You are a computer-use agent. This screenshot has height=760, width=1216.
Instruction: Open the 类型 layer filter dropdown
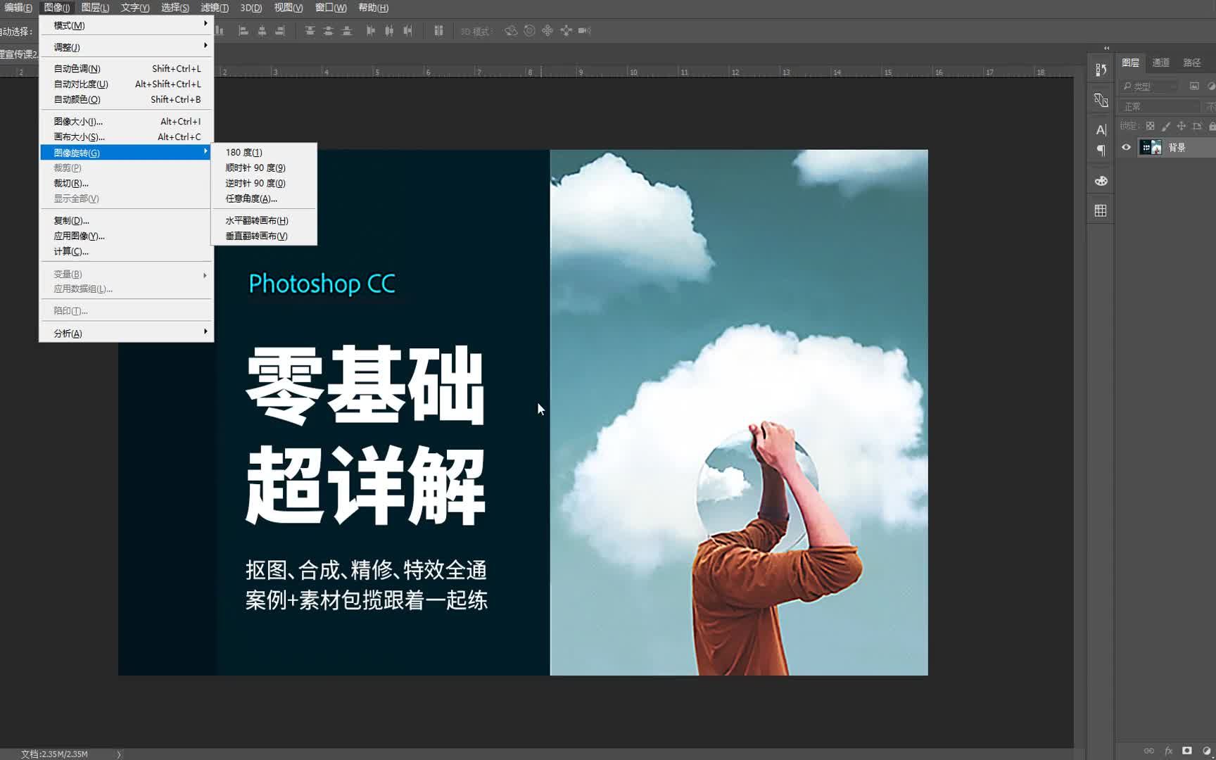(x=1150, y=86)
